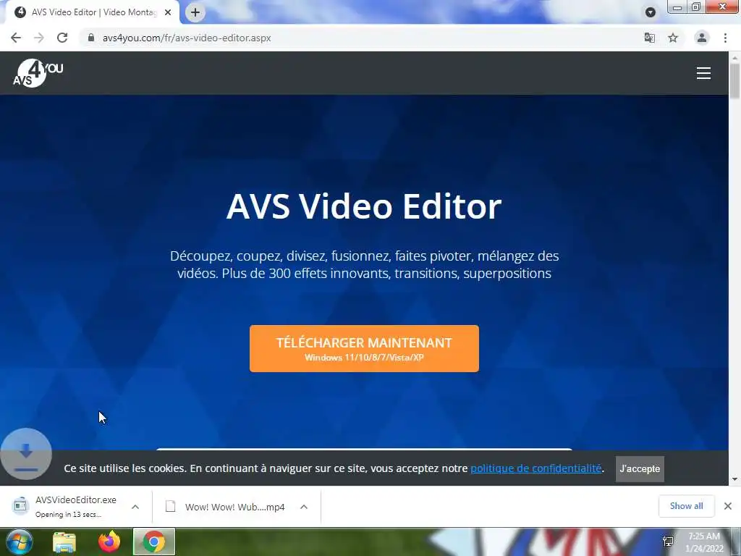Click the address bar URL
The width and height of the screenshot is (741, 556).
pos(187,38)
